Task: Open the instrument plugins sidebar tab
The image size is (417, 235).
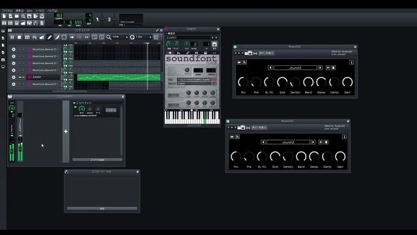Action: (x=3, y=31)
